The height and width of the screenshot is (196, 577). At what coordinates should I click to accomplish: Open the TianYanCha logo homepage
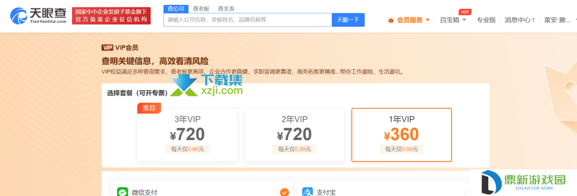pos(38,16)
